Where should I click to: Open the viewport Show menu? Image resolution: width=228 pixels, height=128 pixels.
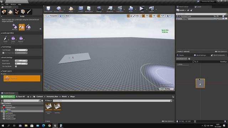point(67,16)
